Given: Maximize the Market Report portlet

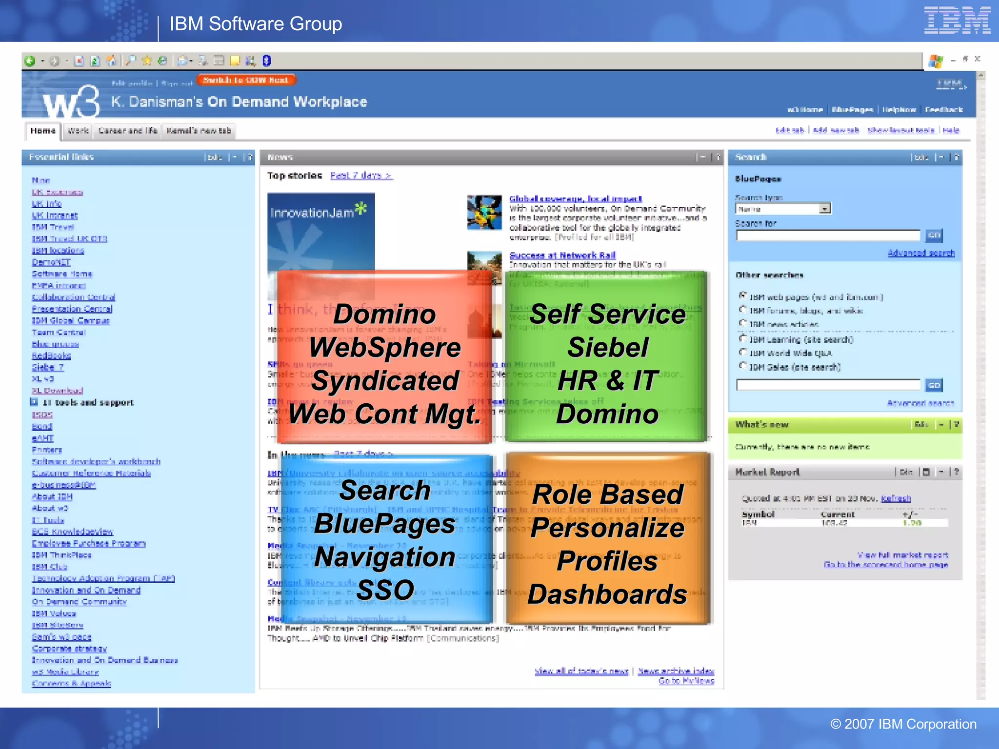Looking at the screenshot, I should 926,472.
